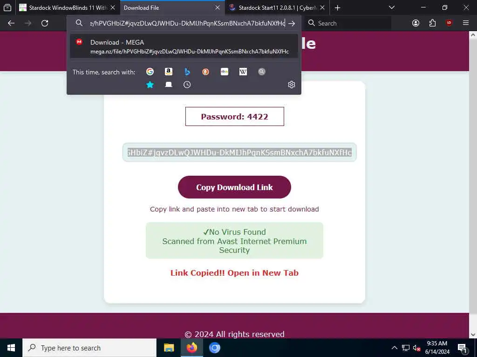
Task: Click the Go arrow in the address bar
Action: pyautogui.click(x=292, y=23)
